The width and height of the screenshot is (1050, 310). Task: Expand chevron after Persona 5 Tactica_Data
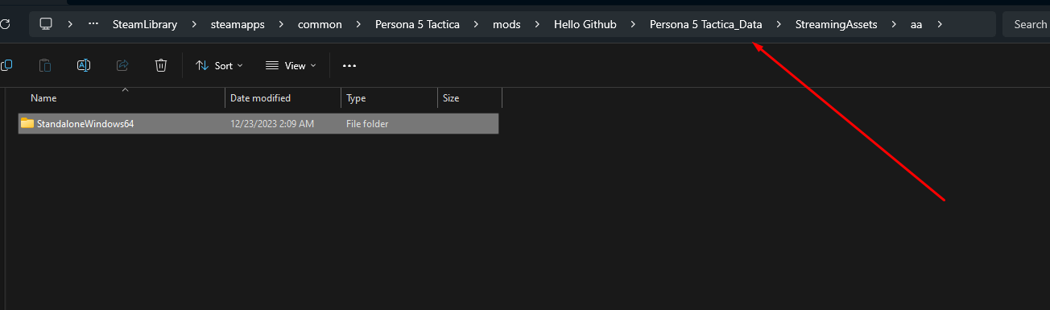(779, 24)
